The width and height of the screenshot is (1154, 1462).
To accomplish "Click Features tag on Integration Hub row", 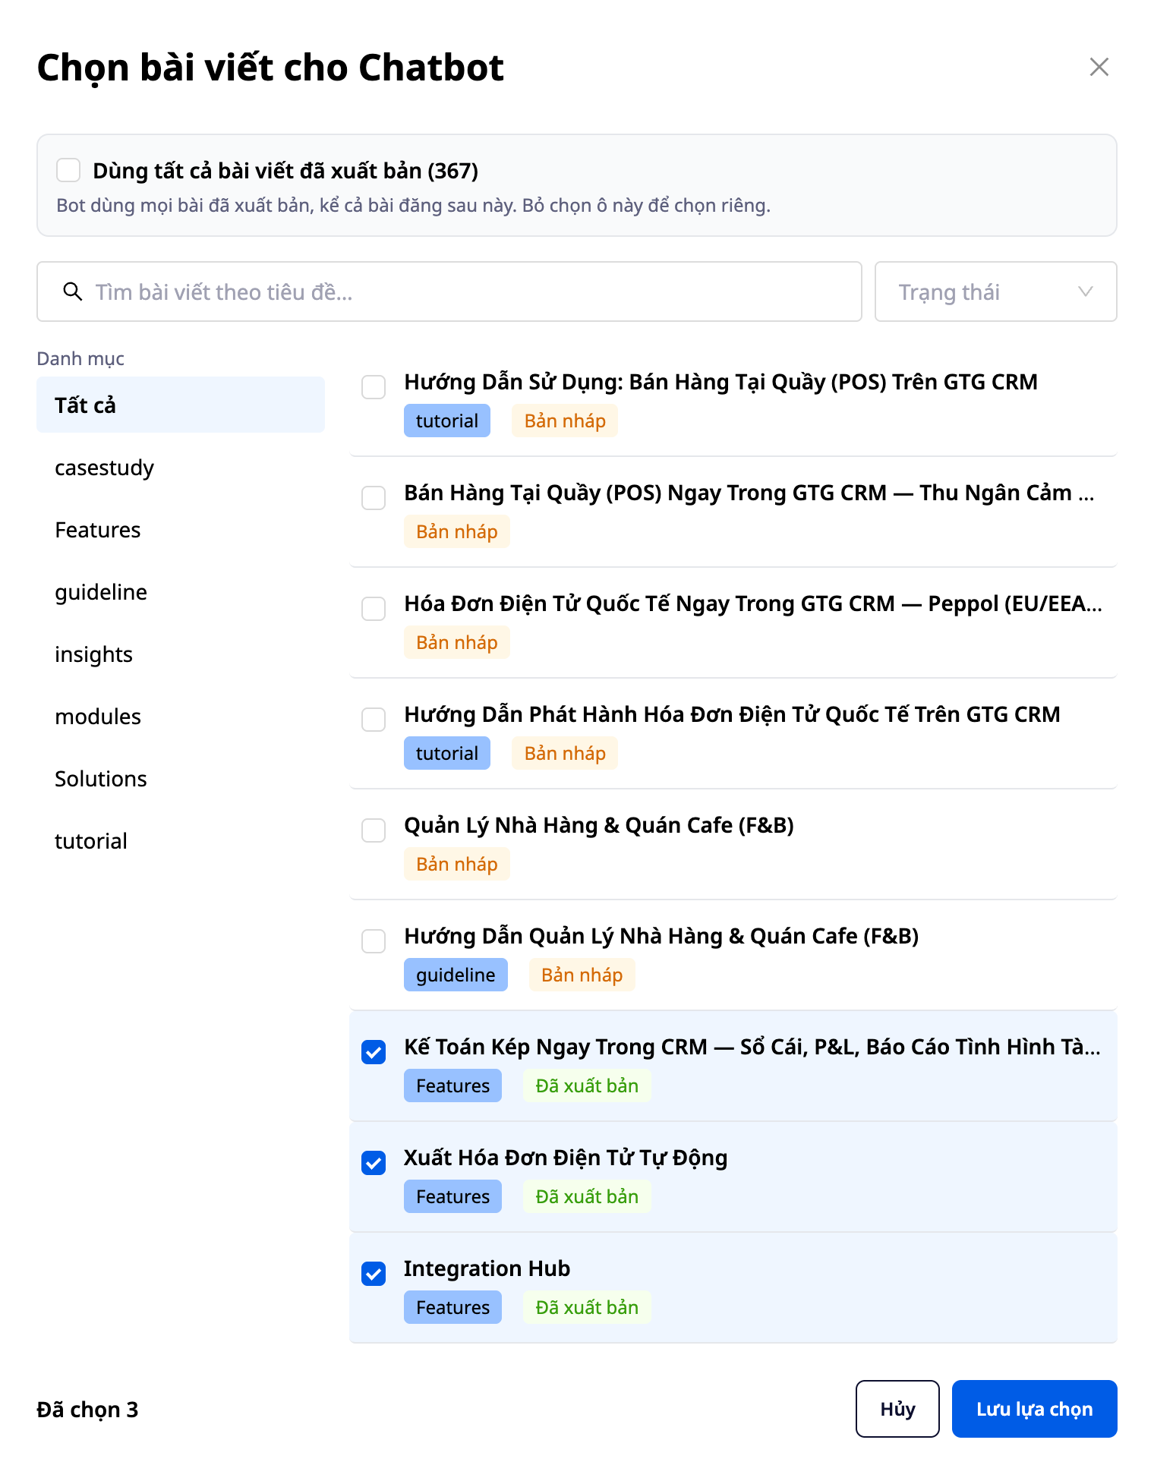I will [x=452, y=1307].
